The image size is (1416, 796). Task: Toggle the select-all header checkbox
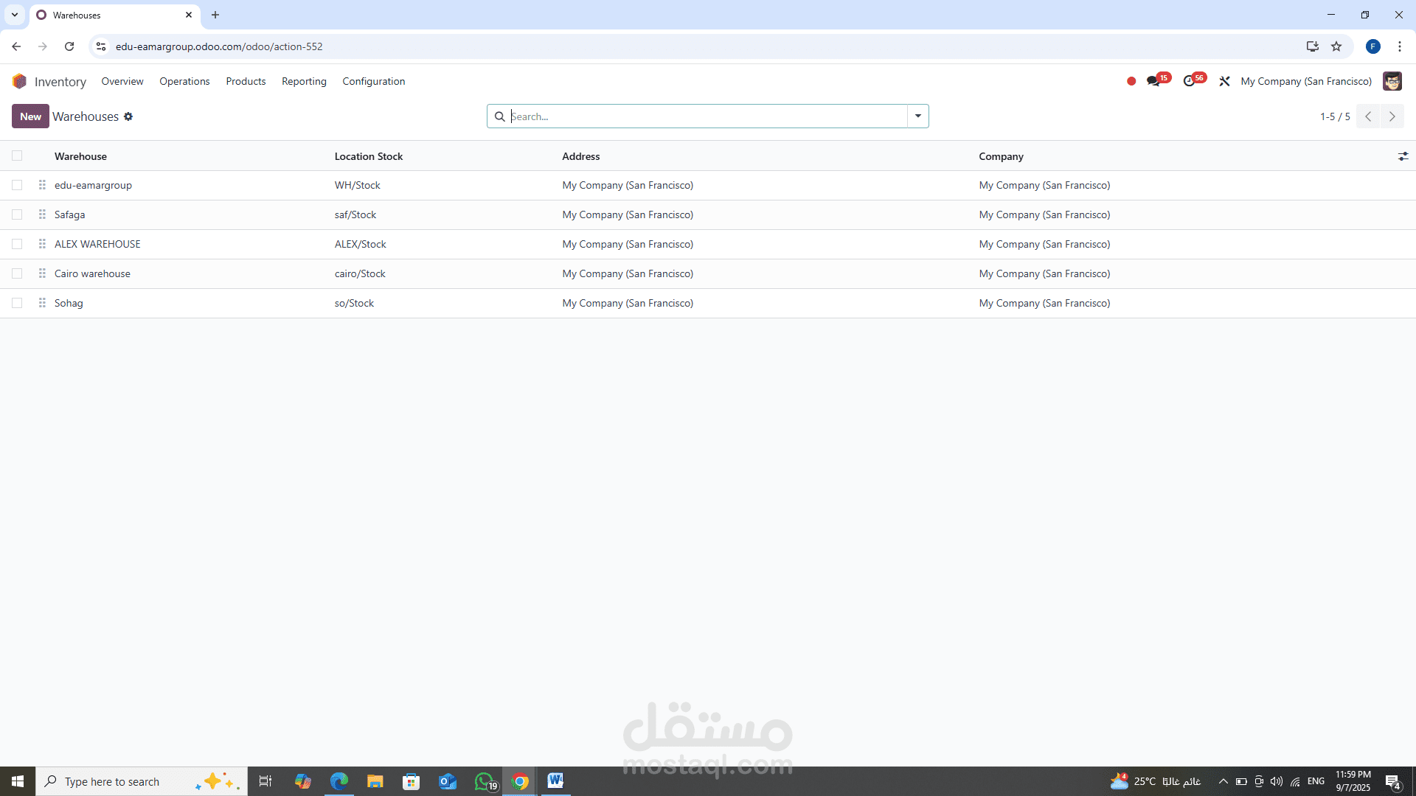tap(17, 156)
